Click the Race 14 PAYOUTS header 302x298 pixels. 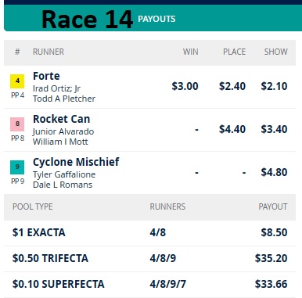pyautogui.click(x=108, y=20)
